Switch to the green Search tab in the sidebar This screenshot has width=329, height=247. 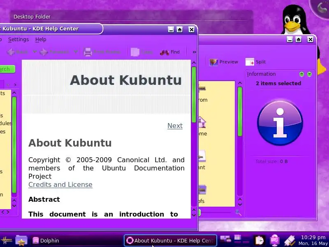pyautogui.click(x=7, y=69)
